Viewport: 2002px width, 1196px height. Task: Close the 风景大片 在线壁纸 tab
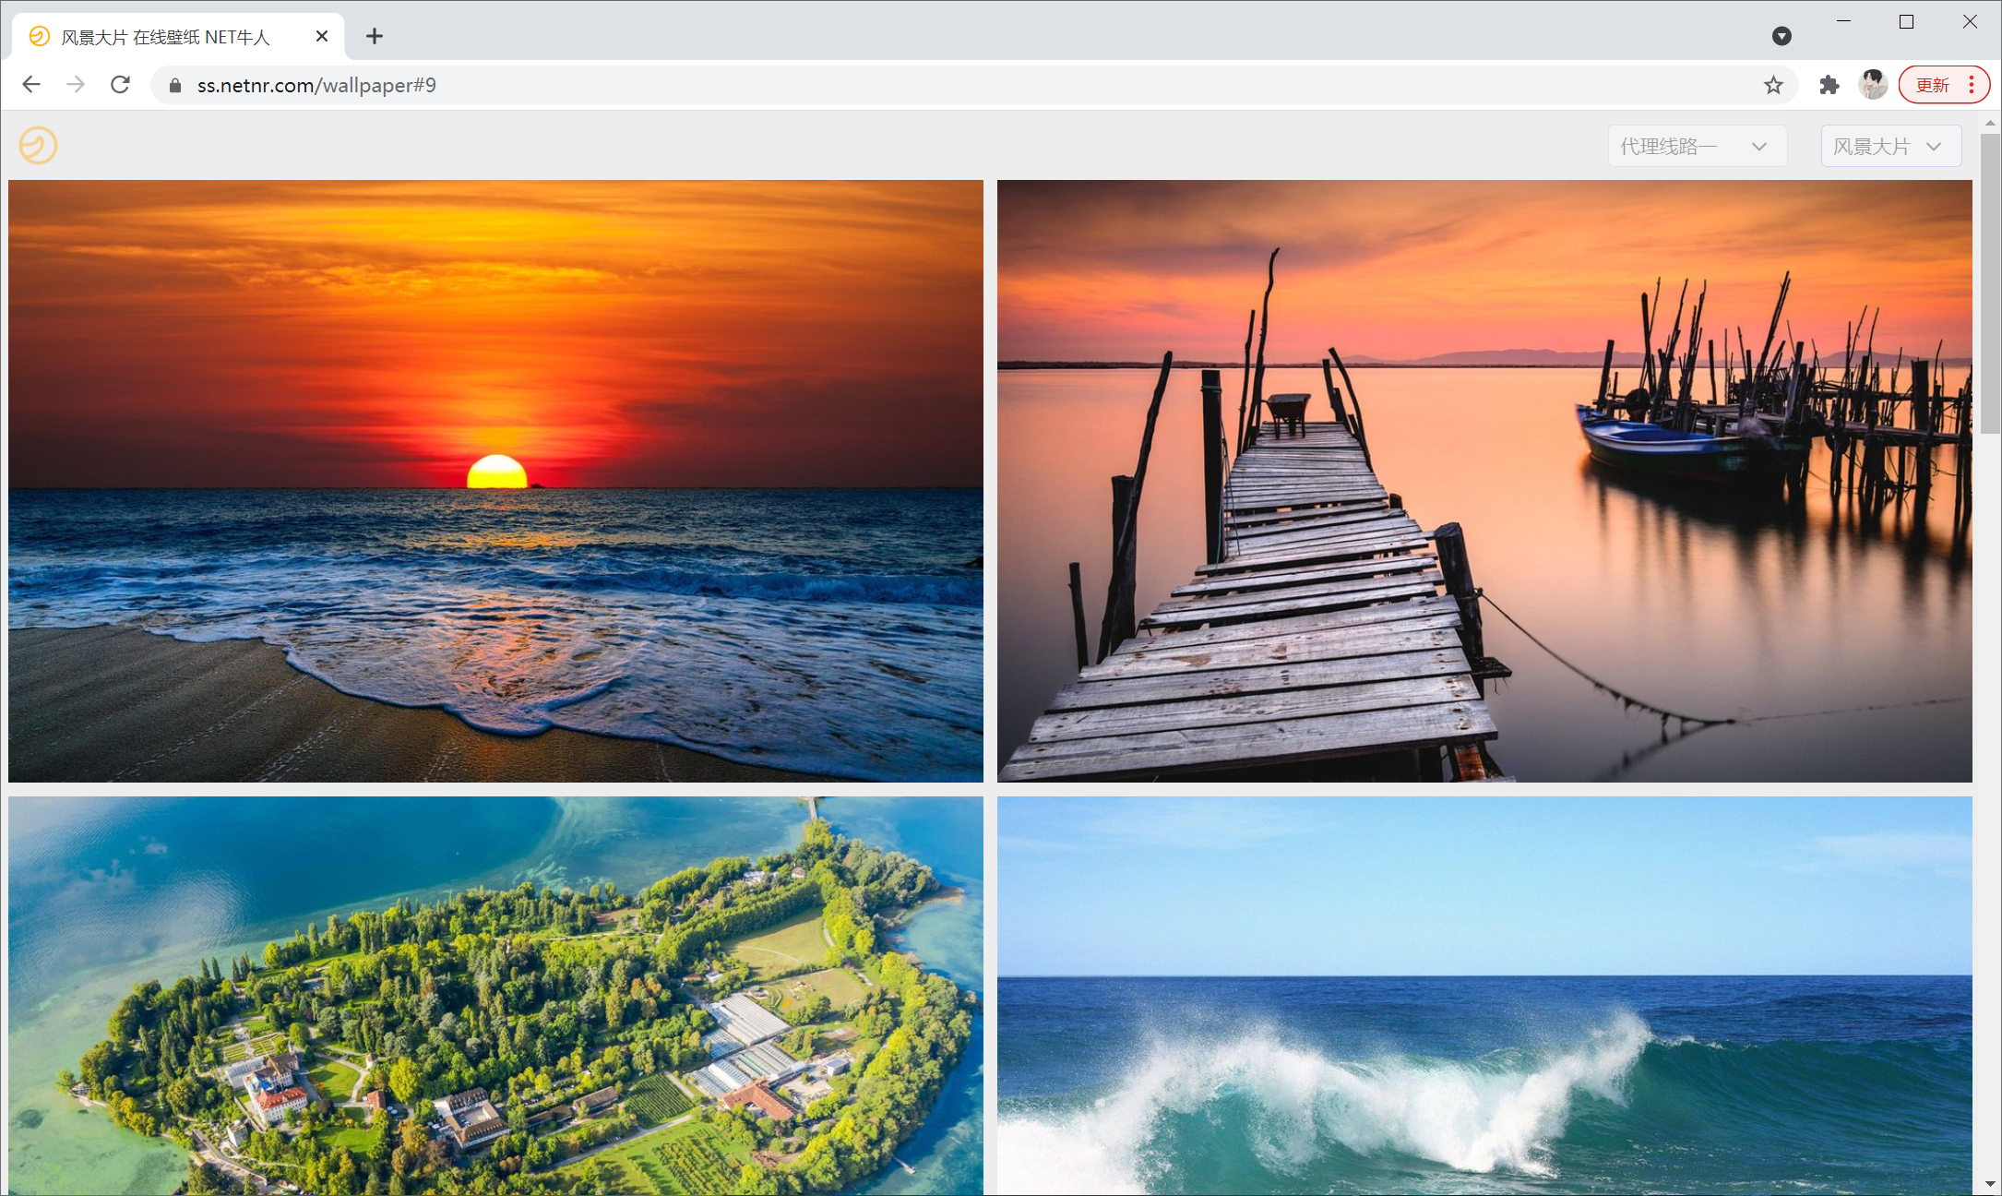[x=321, y=36]
